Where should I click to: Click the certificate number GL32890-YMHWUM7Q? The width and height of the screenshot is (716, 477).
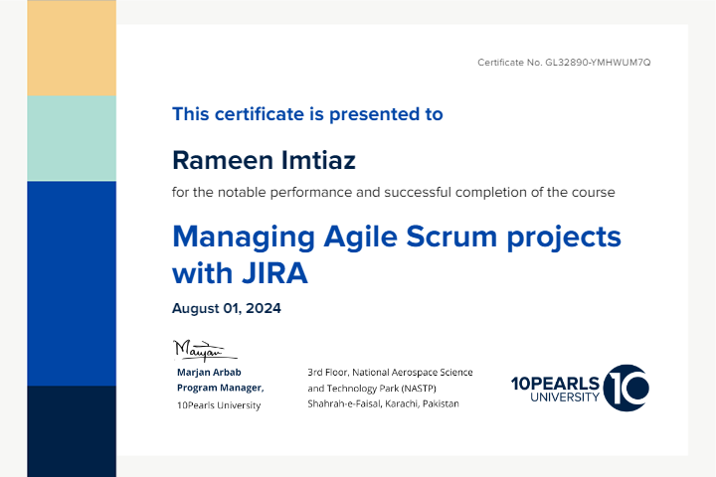[x=564, y=63]
